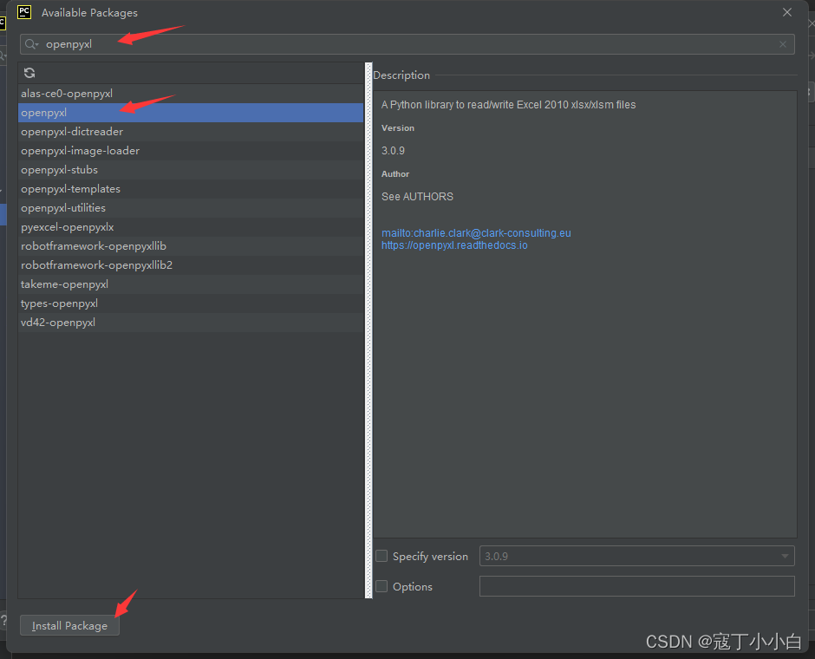Screen dimensions: 815x659
Task: Select vd42-openpyxl package
Action: [191, 323]
